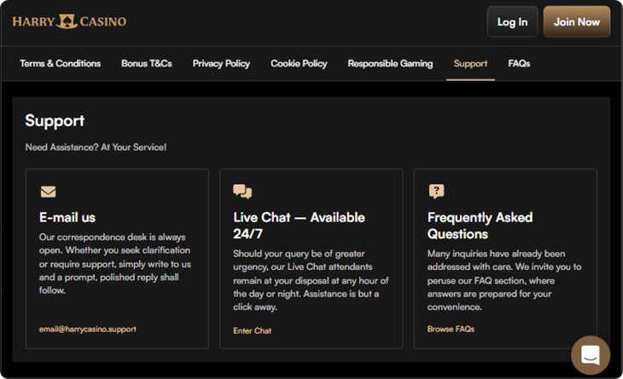Click the E-mail us heading

67,217
